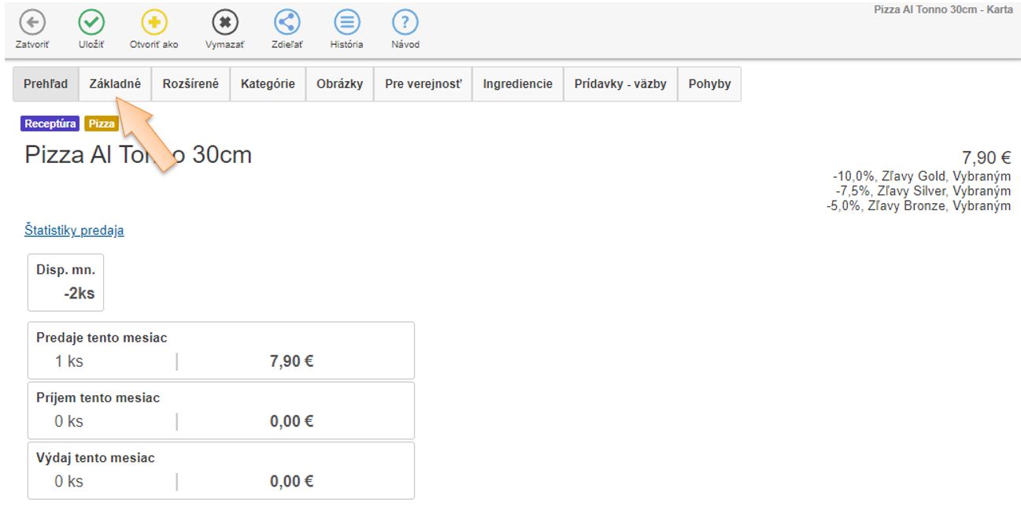Open the Ingrediencie tab
This screenshot has width=1021, height=529.
pyautogui.click(x=517, y=84)
